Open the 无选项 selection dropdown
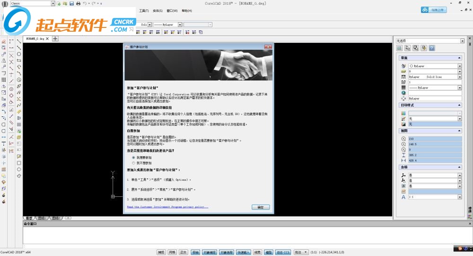Viewport: 473px width, 256px height. (x=462, y=41)
